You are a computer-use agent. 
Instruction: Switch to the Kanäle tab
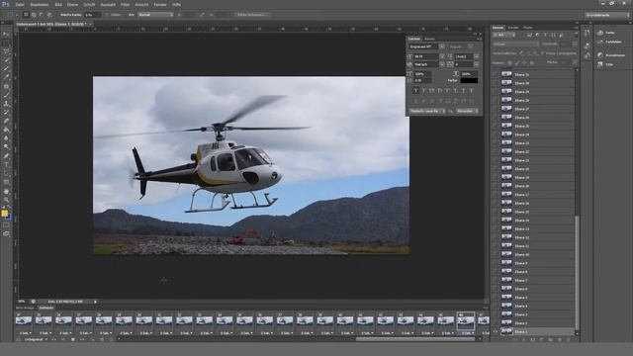pyautogui.click(x=512, y=28)
